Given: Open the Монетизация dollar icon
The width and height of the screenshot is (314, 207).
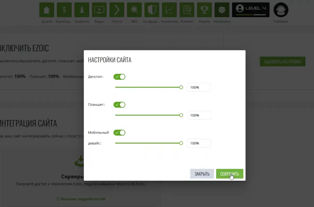Looking at the screenshot, I should pyautogui.click(x=64, y=10).
